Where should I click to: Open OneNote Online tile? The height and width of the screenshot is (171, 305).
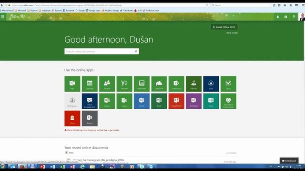(x=194, y=101)
